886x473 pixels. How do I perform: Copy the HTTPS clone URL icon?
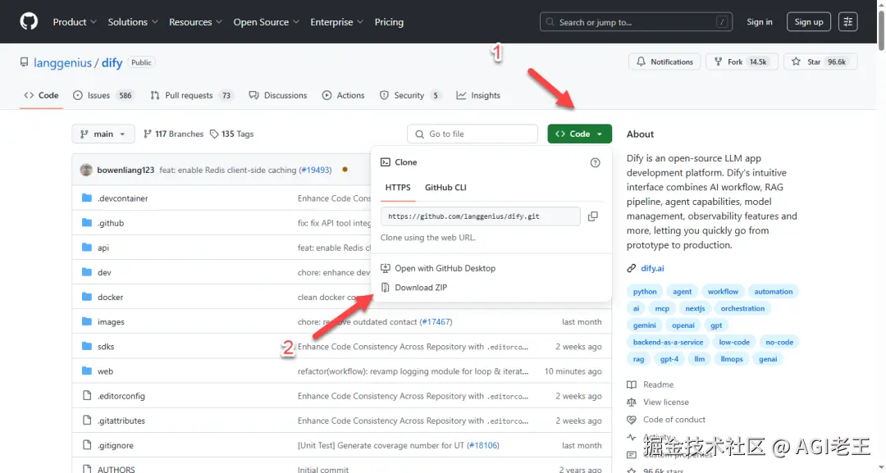593,216
